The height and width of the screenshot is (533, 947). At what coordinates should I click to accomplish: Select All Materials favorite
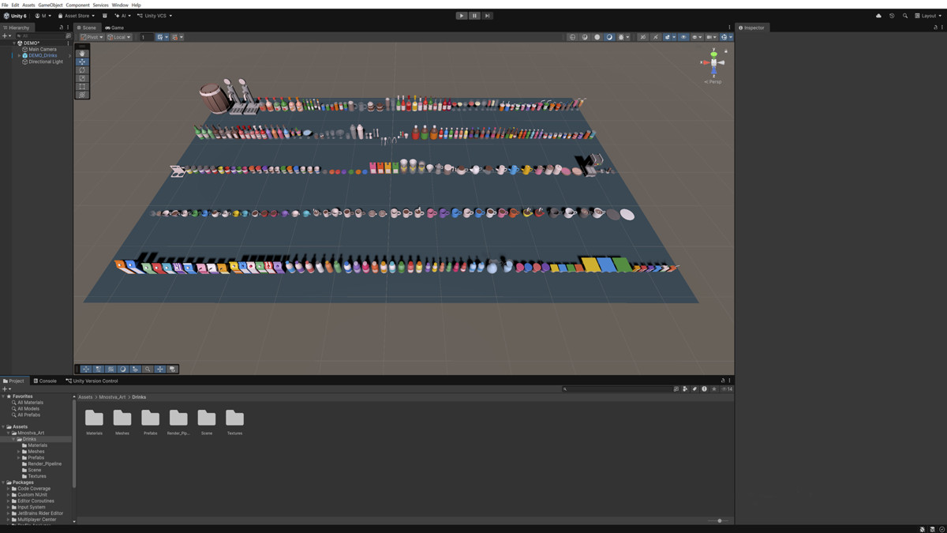click(30, 403)
